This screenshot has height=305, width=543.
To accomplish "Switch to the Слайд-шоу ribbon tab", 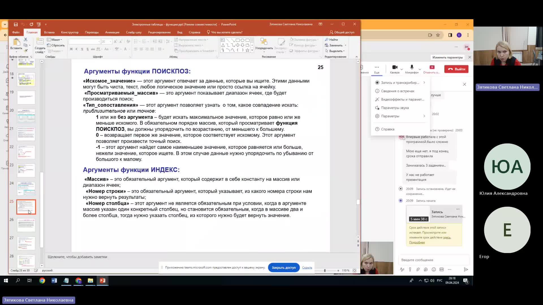I will (134, 32).
